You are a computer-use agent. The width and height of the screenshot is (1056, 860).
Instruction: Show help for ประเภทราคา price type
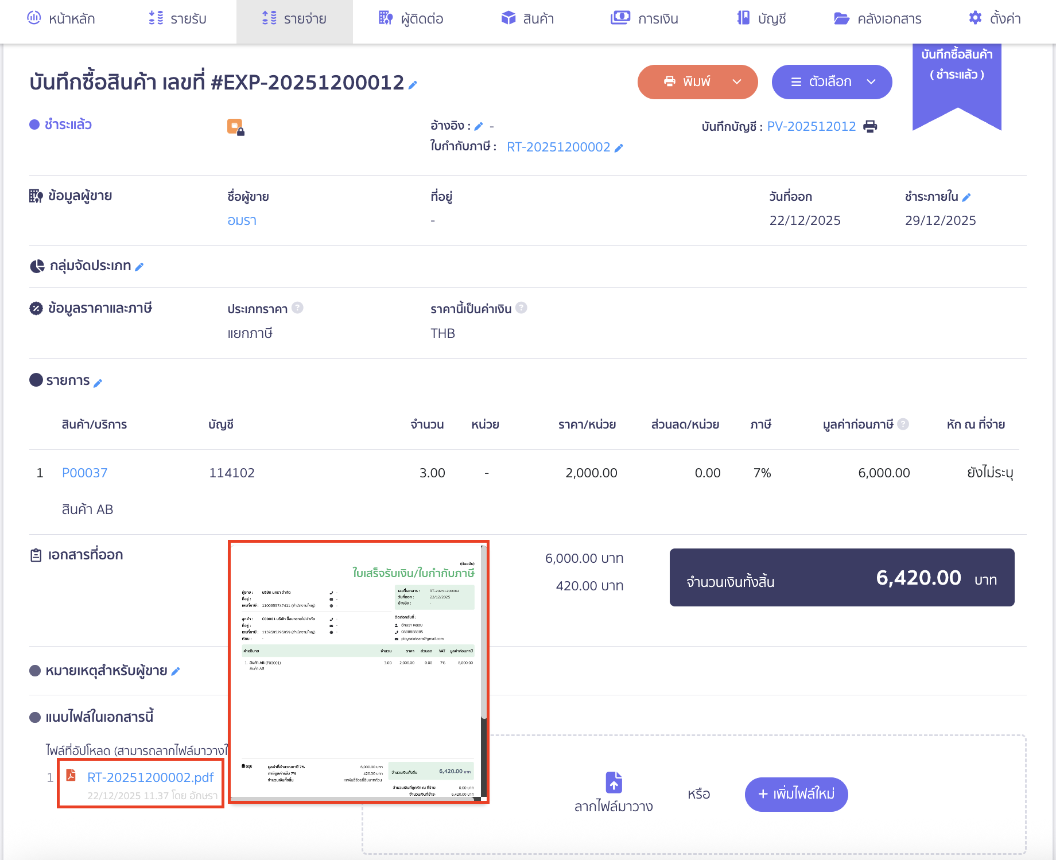pos(297,308)
